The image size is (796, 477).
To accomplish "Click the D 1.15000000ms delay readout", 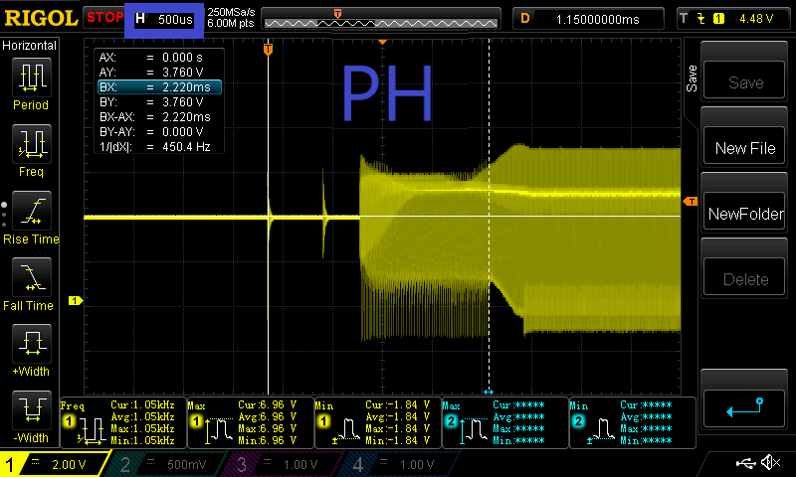I will point(588,19).
